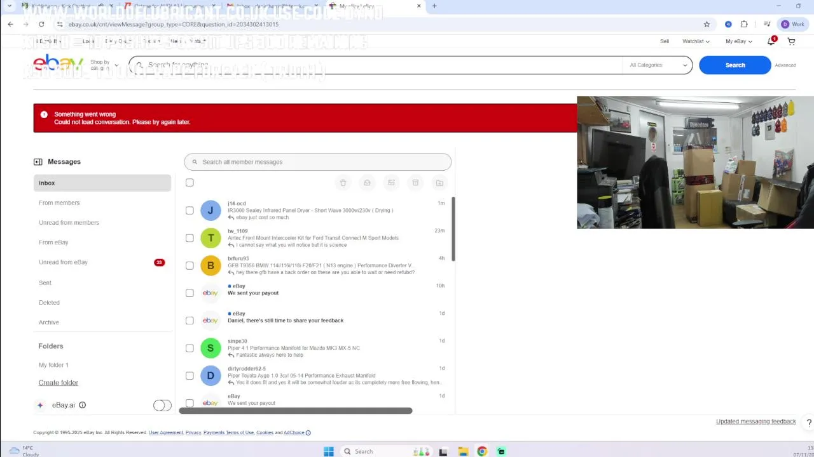Click the Chrome icon in the taskbar
The width and height of the screenshot is (814, 457).
click(482, 451)
